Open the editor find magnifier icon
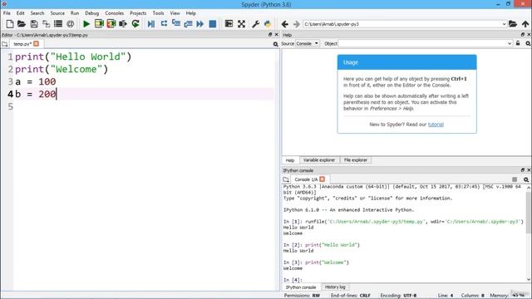Image resolution: width=532 pixels, height=299 pixels. tap(275, 44)
